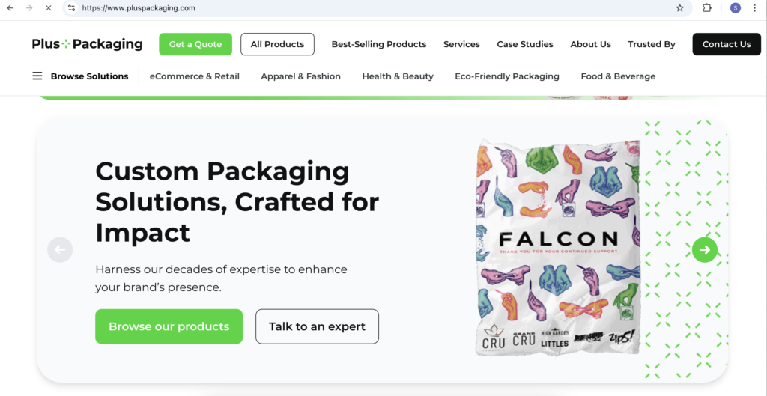Open Best-Selling Products menu item
Image resolution: width=767 pixels, height=396 pixels.
[379, 44]
